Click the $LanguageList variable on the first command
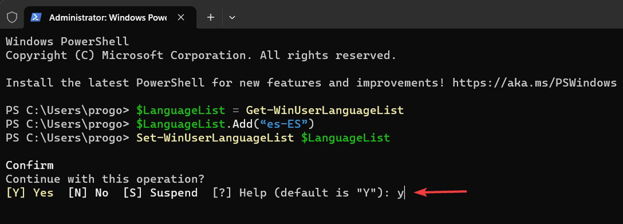 181,111
